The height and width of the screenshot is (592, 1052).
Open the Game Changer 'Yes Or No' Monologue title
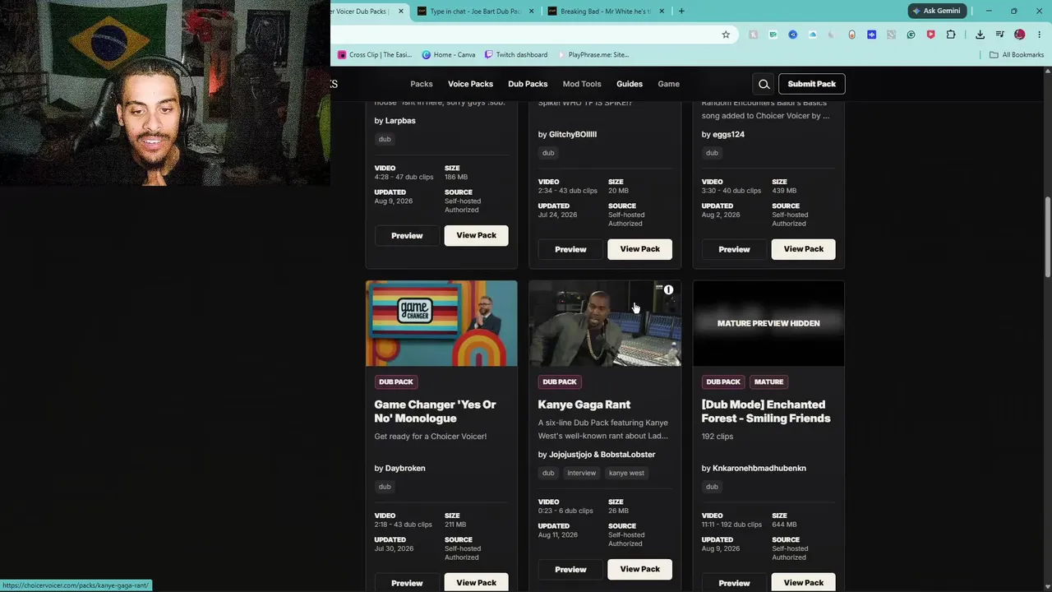click(436, 411)
